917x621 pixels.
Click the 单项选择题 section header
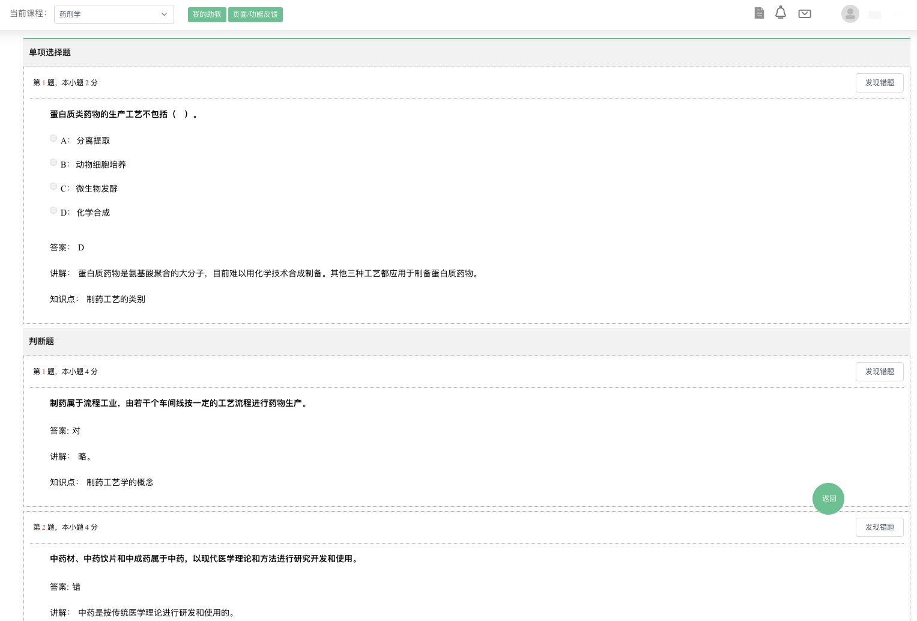pyautogui.click(x=467, y=52)
